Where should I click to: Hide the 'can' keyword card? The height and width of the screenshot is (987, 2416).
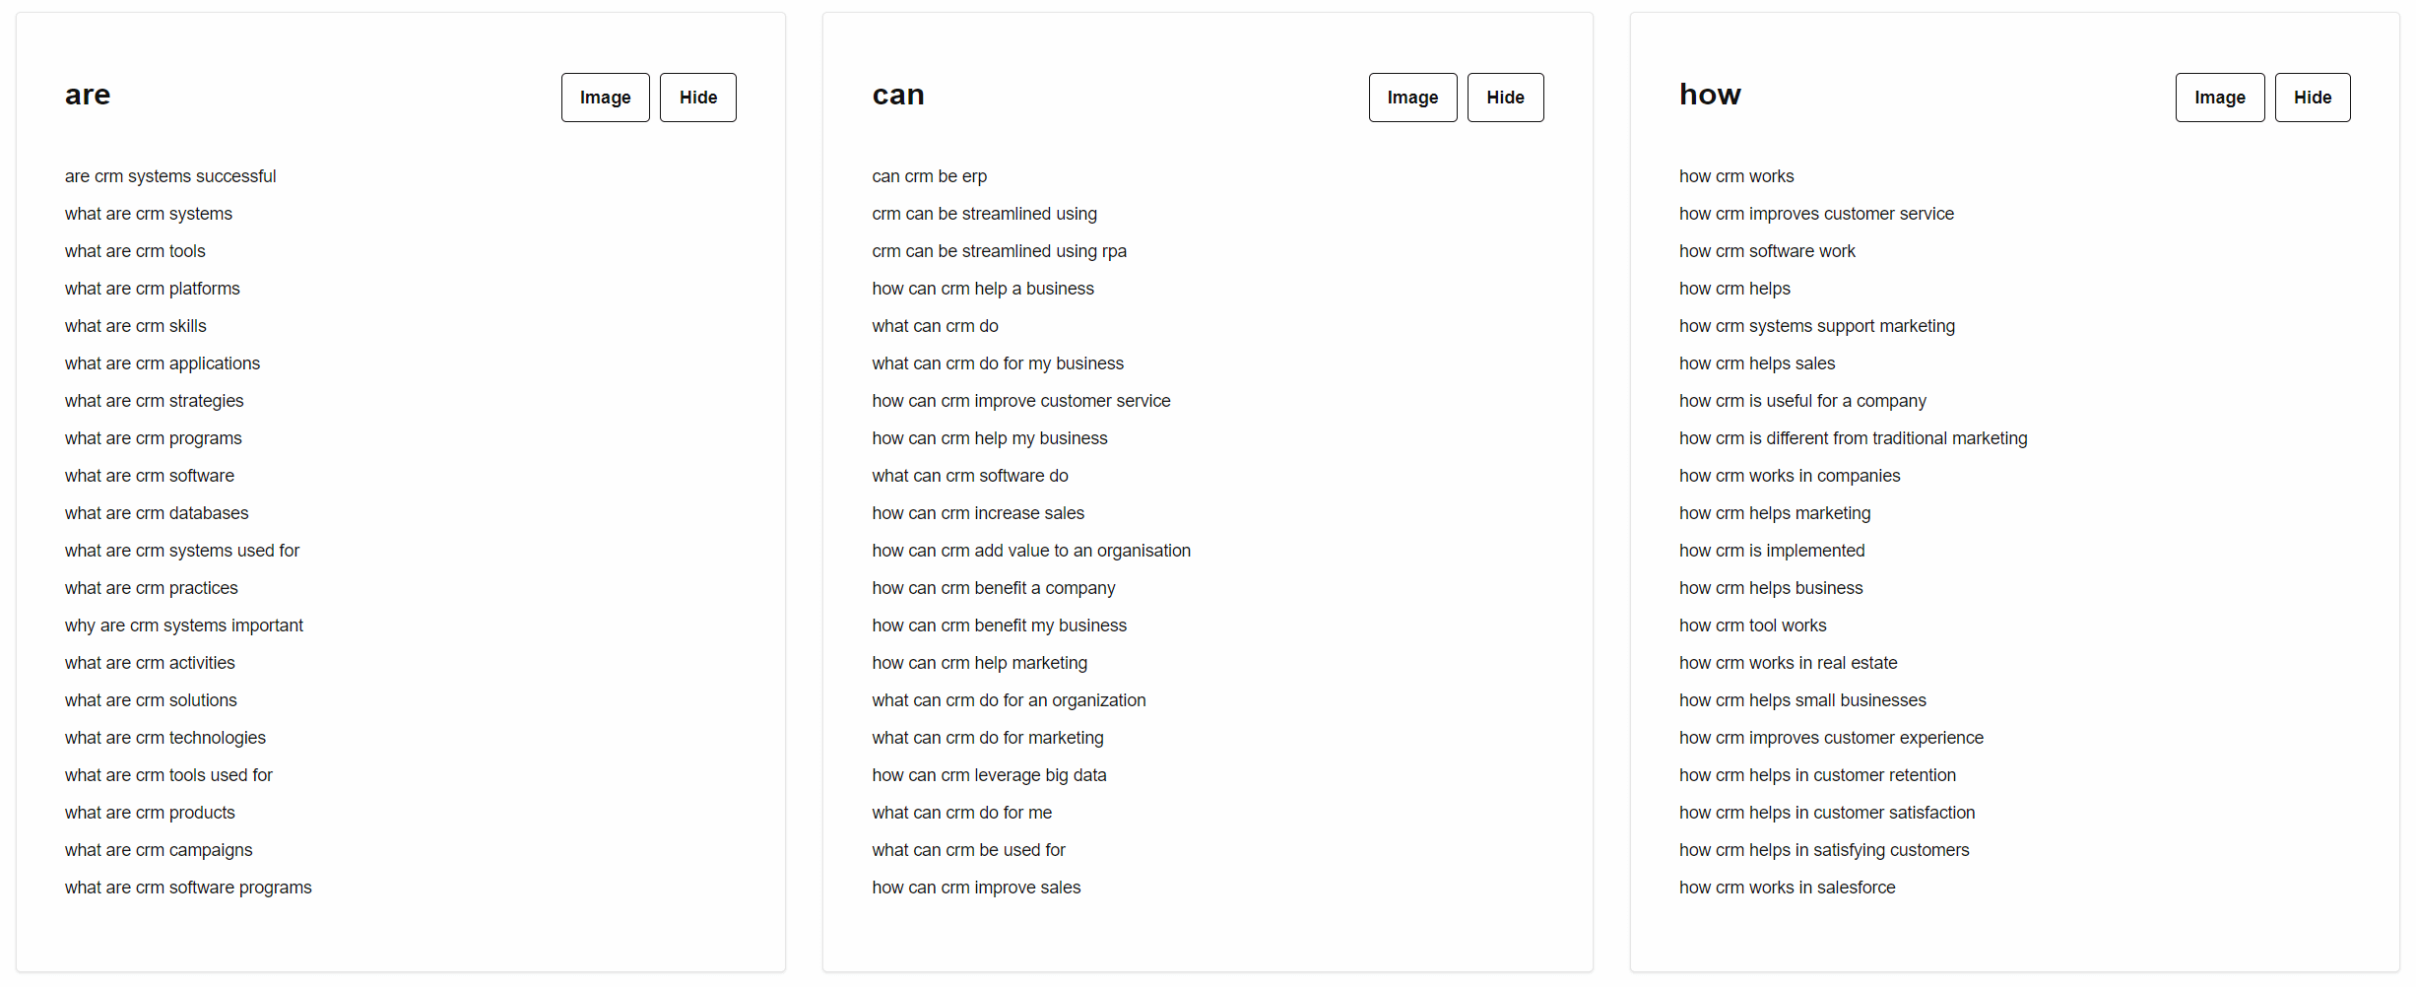point(1505,98)
